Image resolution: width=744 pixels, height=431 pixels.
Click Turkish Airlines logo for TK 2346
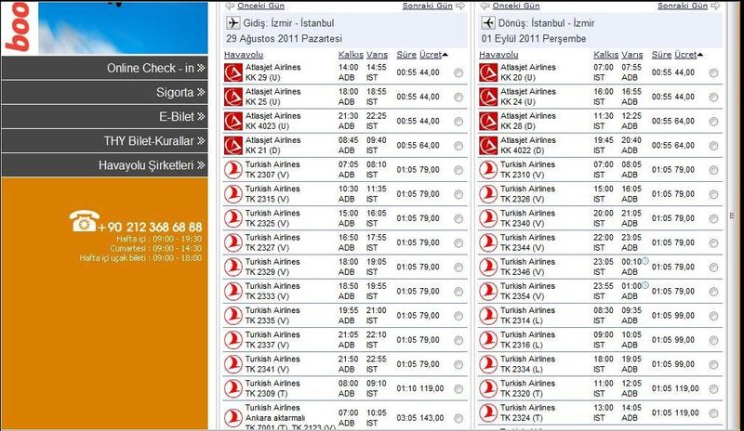[488, 267]
